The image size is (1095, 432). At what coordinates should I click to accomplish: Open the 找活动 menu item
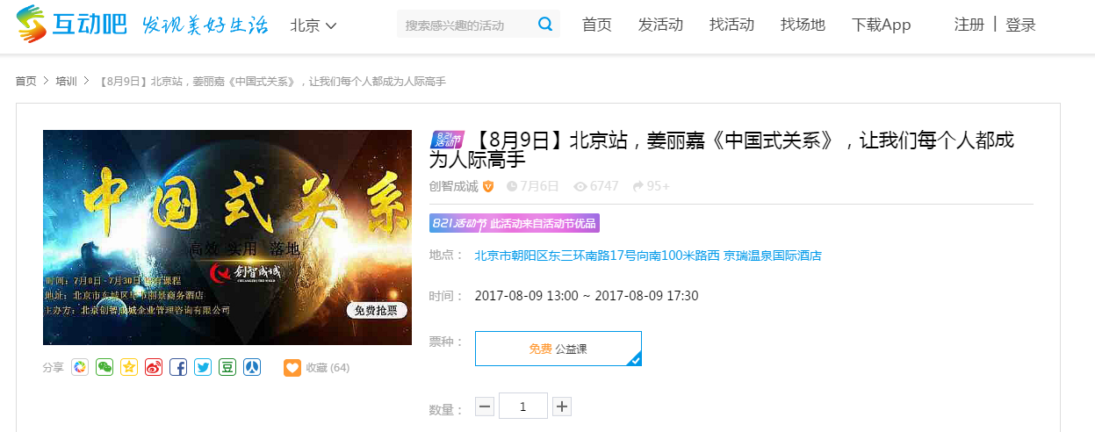(x=731, y=25)
